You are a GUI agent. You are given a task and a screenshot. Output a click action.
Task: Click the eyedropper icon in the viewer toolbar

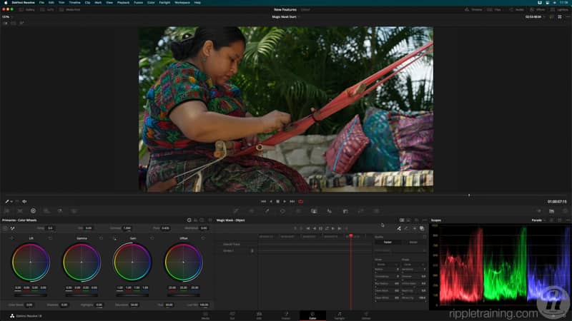(x=7, y=201)
